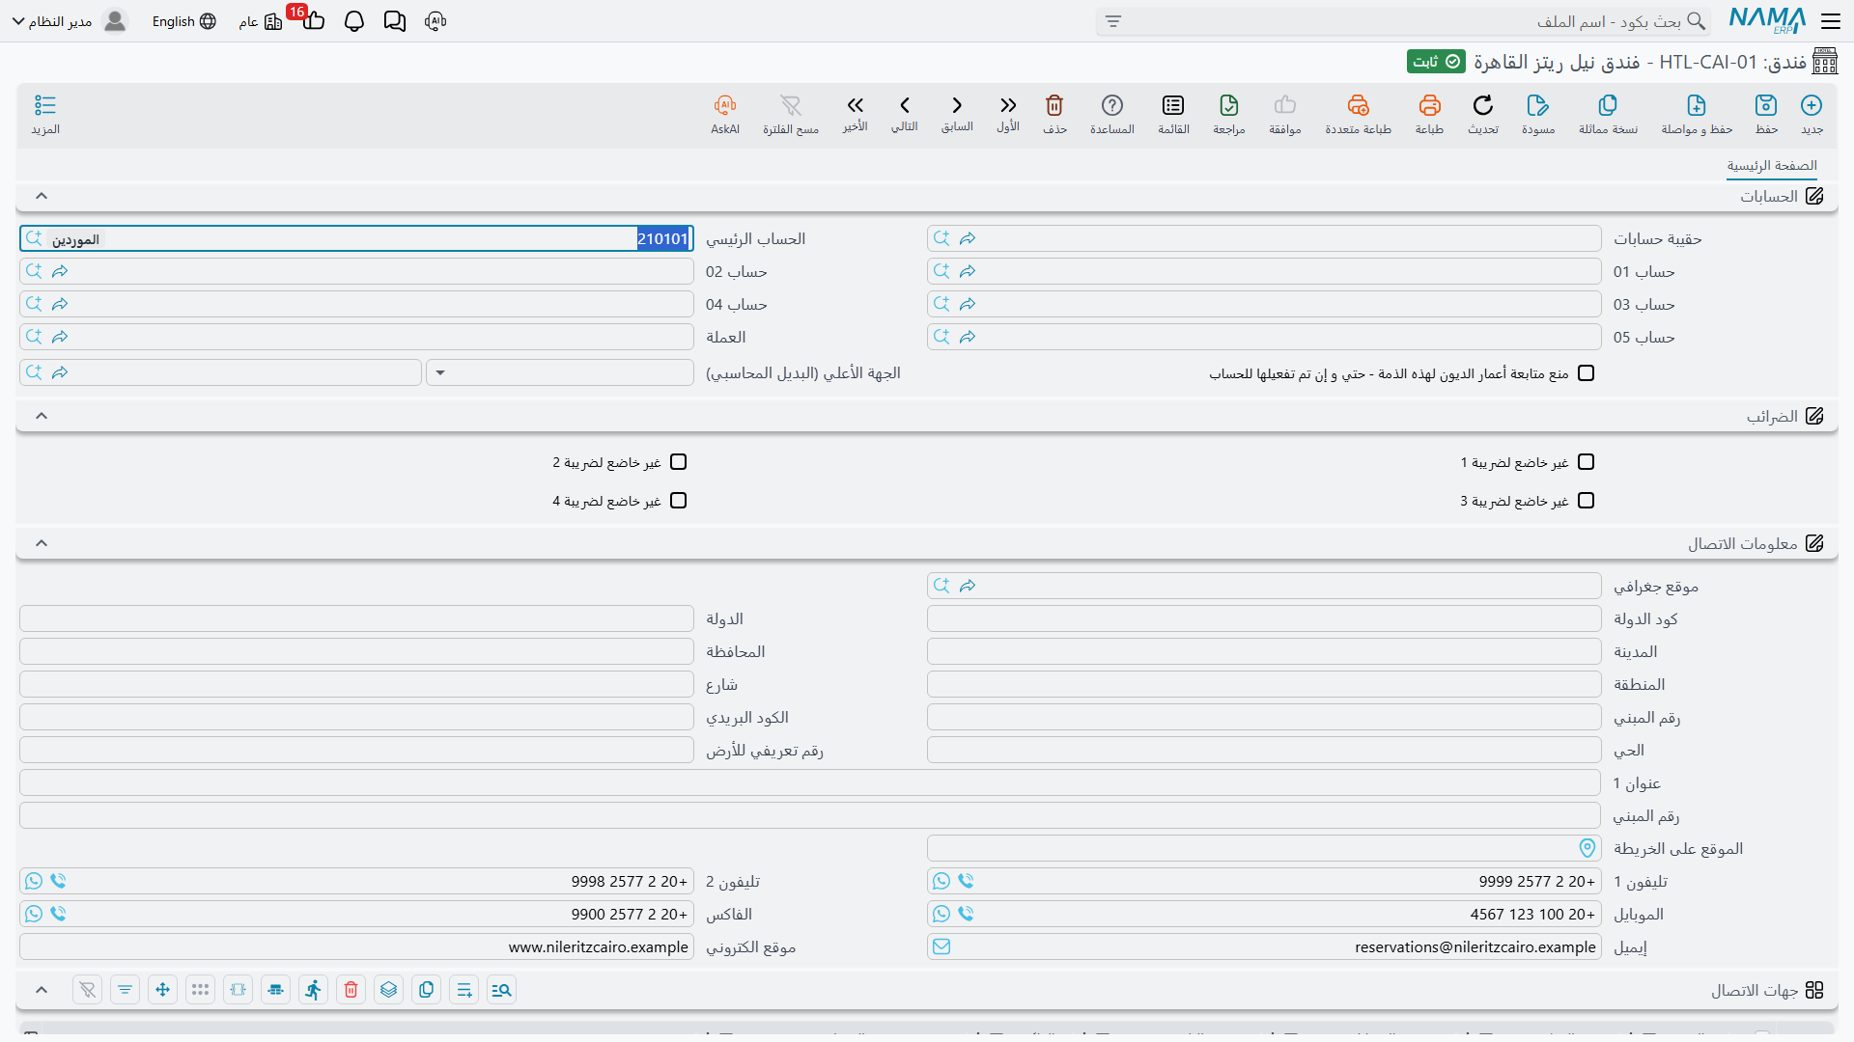This screenshot has width=1854, height=1042.
Task: Click the Draft (مسودة) icon
Action: (x=1538, y=105)
